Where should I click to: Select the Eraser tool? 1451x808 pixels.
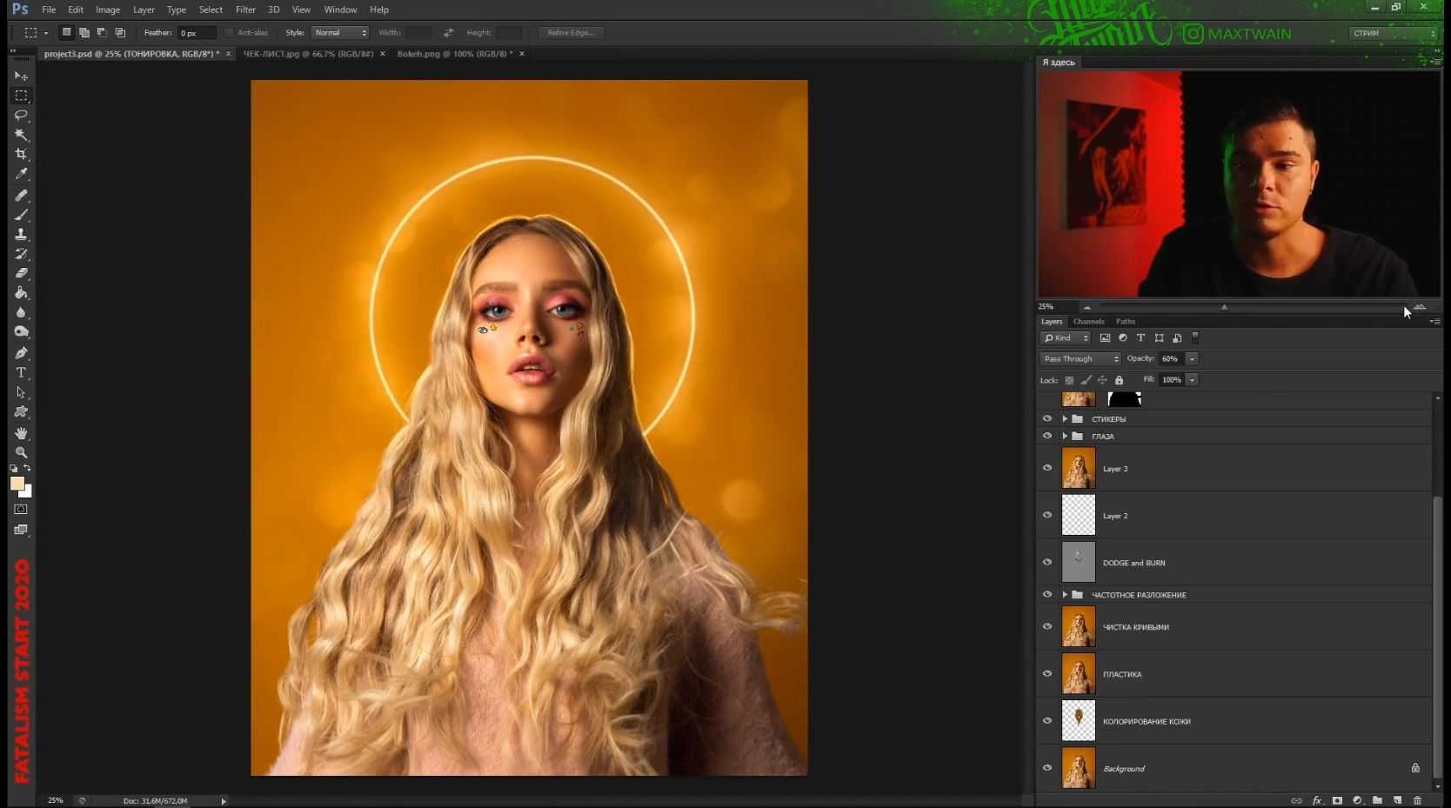click(21, 273)
